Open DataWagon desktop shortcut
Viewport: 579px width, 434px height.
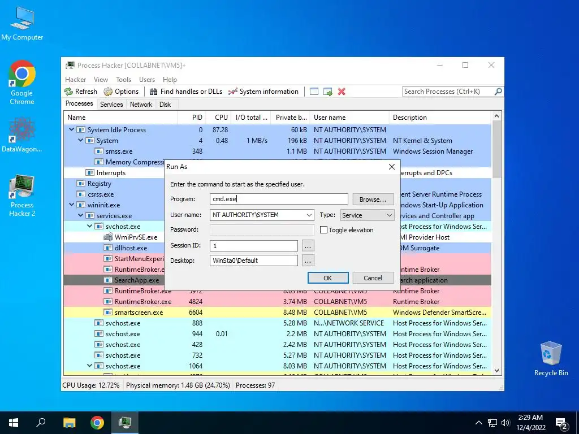(x=22, y=134)
